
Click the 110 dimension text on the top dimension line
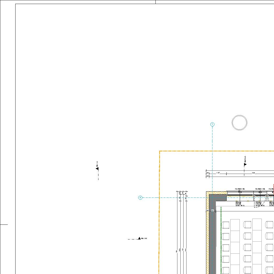(x=218, y=173)
